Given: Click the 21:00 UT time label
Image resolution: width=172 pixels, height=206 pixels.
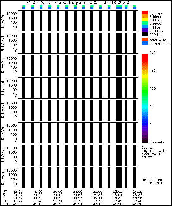Looking at the screenshot, I should click(78, 192).
